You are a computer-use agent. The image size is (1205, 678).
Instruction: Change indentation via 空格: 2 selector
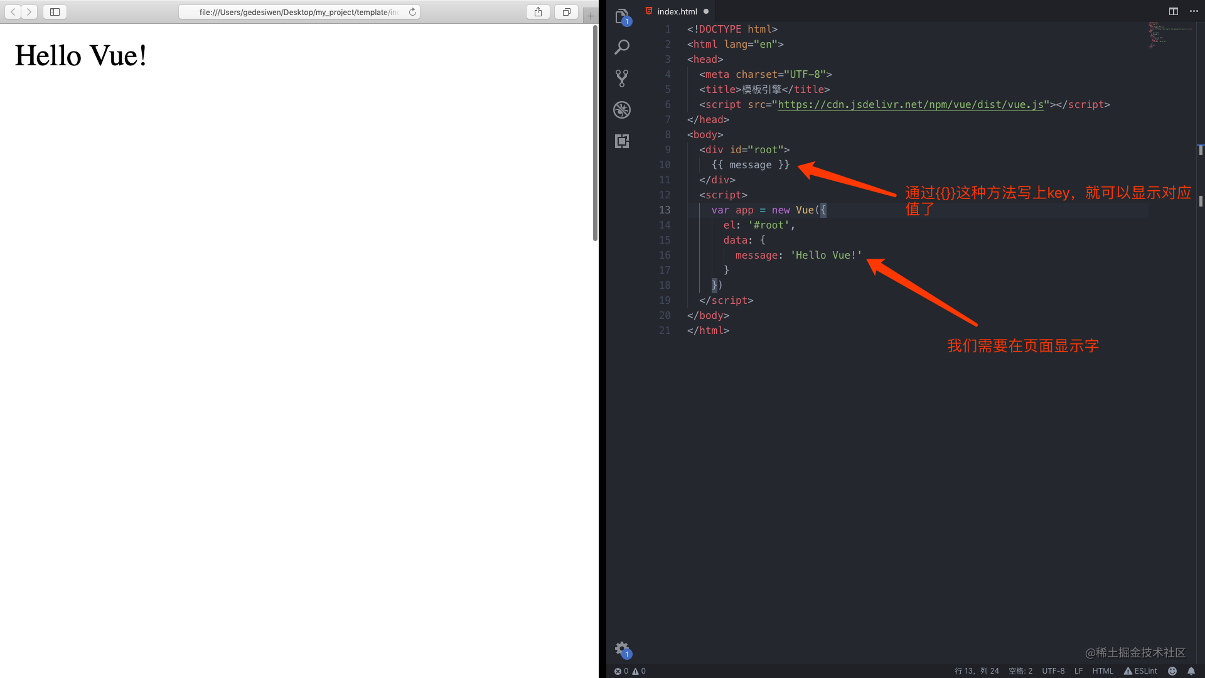[x=1020, y=670]
